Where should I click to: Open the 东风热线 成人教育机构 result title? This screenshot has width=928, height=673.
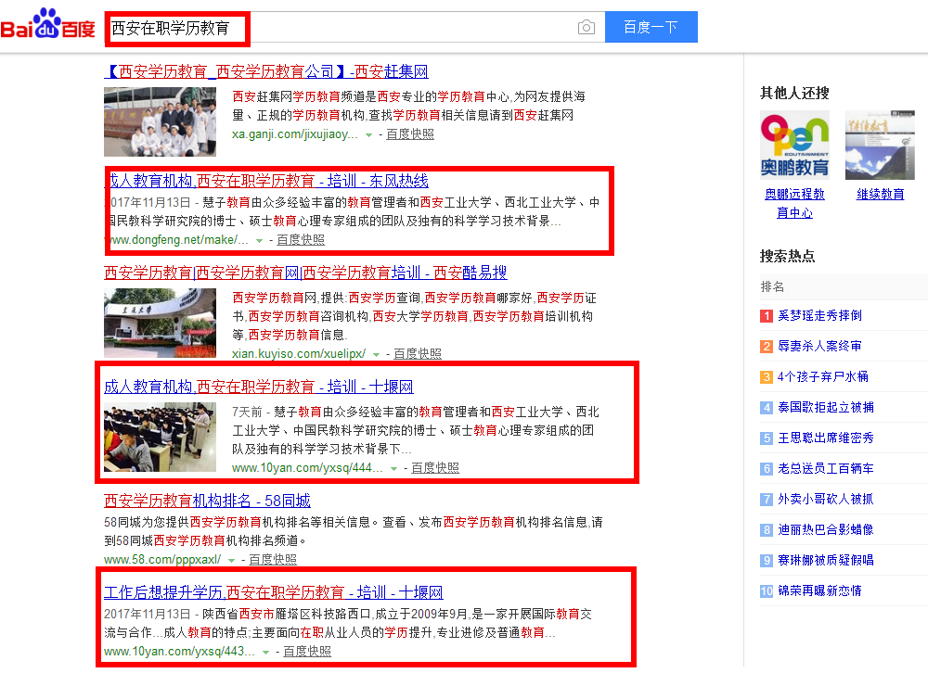[x=268, y=181]
